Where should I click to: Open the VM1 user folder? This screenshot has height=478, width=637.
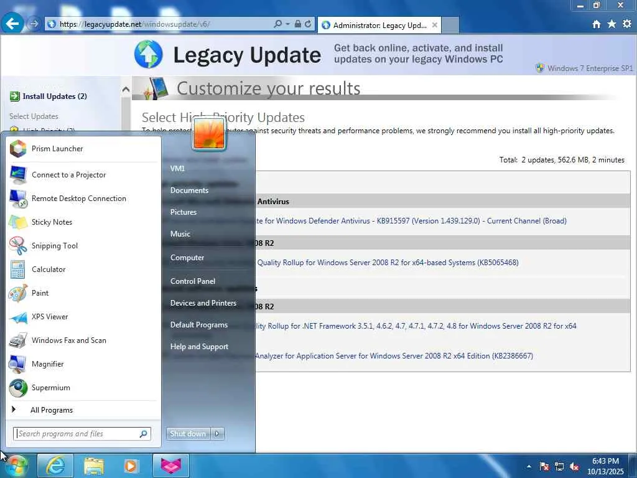coord(177,168)
